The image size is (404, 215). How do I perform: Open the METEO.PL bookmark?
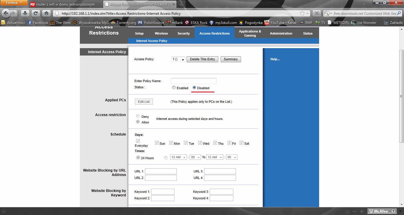339,22
